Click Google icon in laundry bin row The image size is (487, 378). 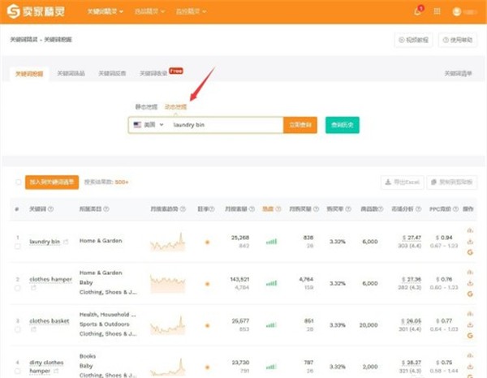click(x=470, y=252)
